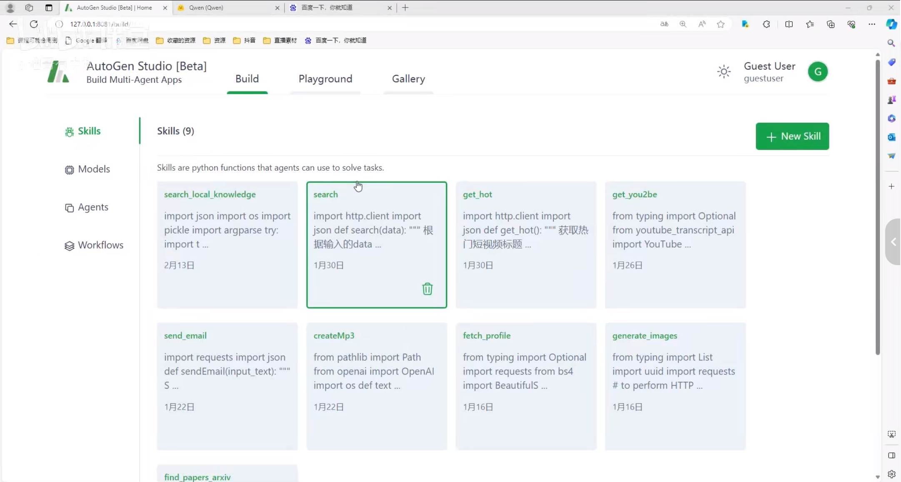
Task: Open Copilot icon in browser toolbar
Action: click(x=891, y=24)
